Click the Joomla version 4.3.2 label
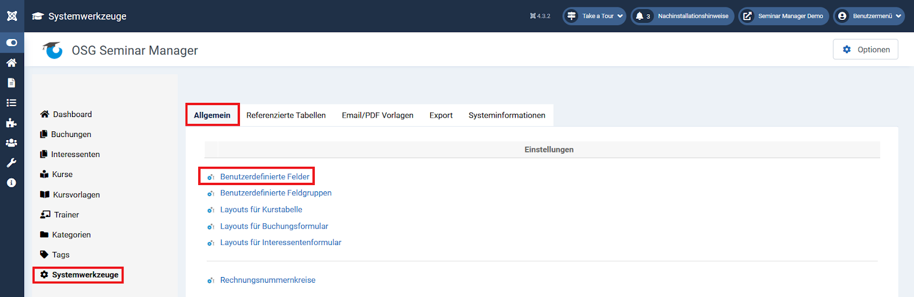Image resolution: width=914 pixels, height=297 pixels. tap(540, 16)
